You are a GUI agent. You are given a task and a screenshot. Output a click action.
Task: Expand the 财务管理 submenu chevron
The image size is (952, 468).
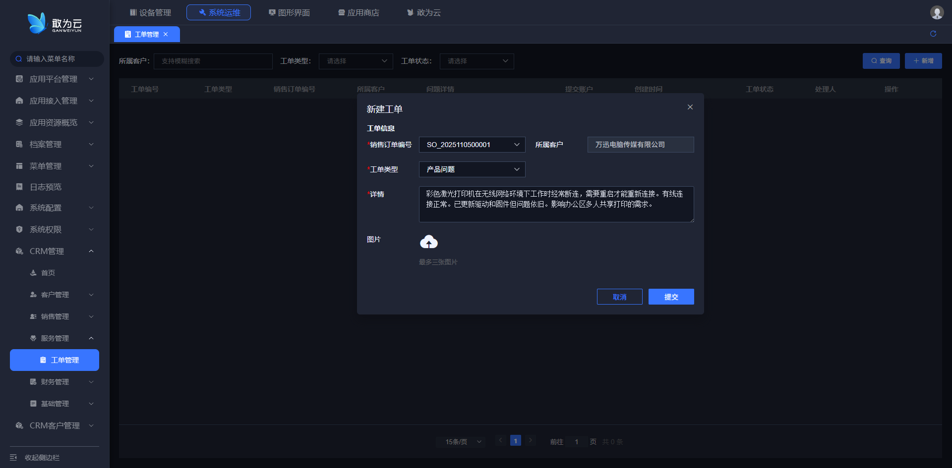(91, 382)
